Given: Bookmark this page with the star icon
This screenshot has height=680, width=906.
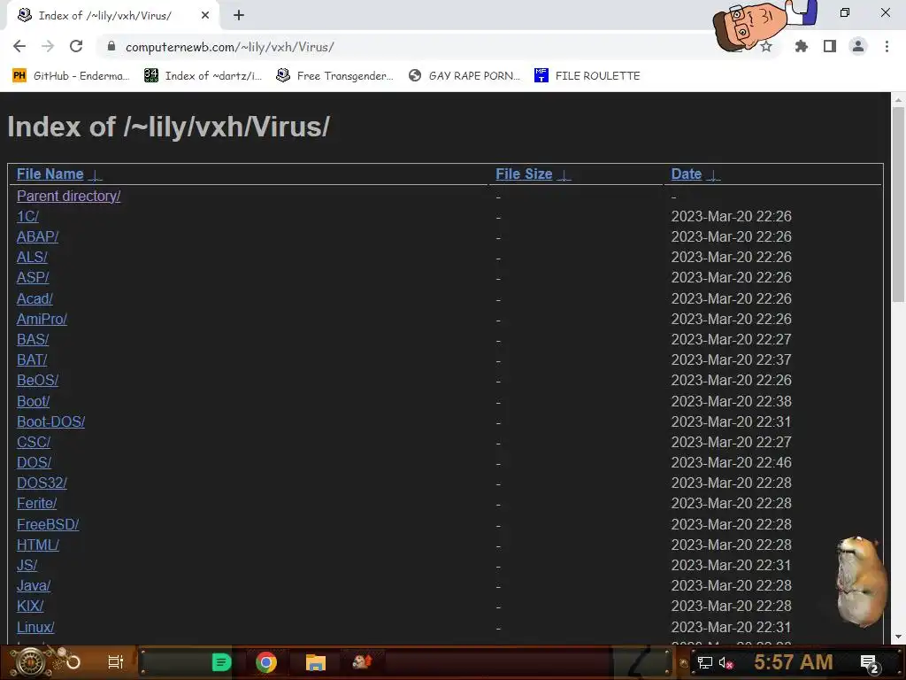Looking at the screenshot, I should 767,47.
